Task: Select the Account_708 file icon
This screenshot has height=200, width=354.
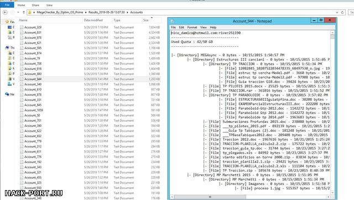Action: 22,63
